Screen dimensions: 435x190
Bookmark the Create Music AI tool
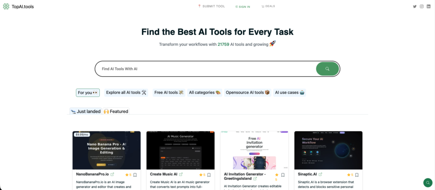209,175
